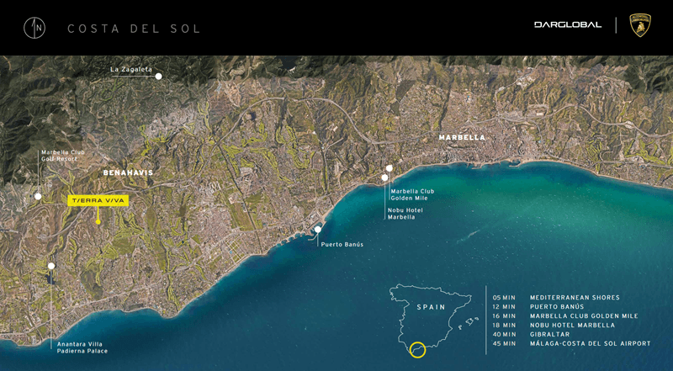Image resolution: width=673 pixels, height=371 pixels.
Task: Click the DarGlobal logo
Action: pos(568,25)
